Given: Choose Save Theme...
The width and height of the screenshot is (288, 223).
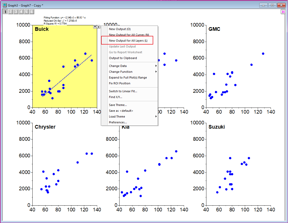Looking at the screenshot, I should [130, 105].
